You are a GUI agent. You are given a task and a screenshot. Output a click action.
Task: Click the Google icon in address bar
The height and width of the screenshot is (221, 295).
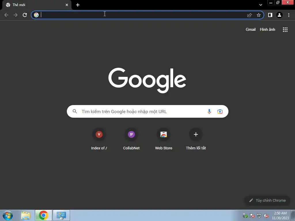pyautogui.click(x=36, y=15)
